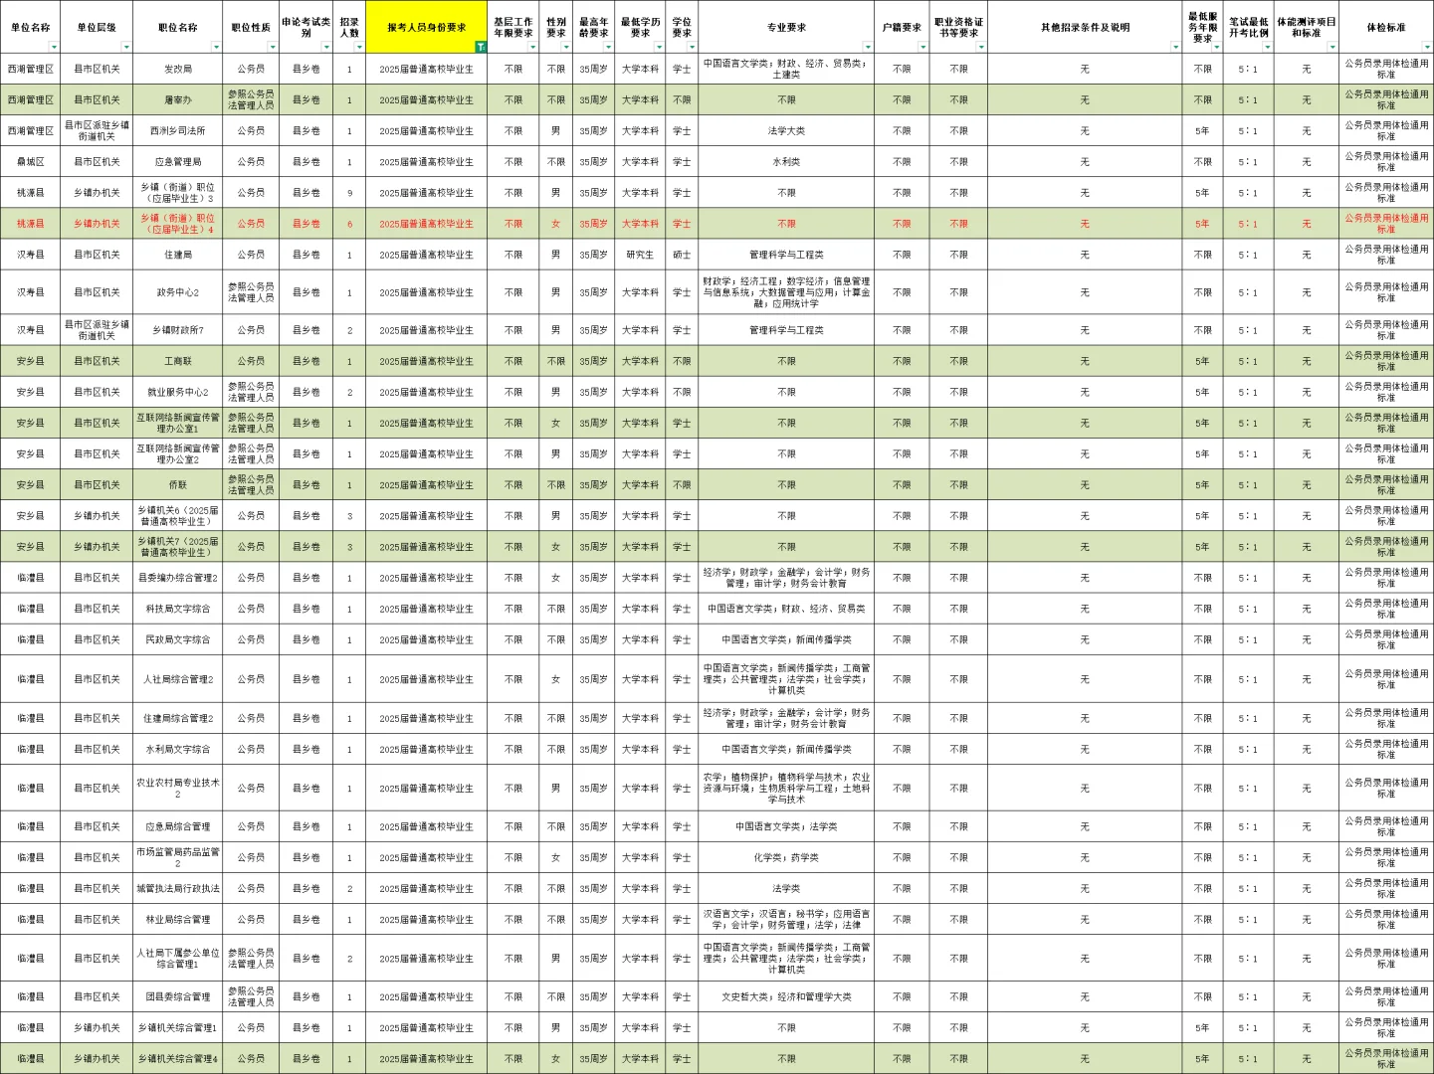The width and height of the screenshot is (1434, 1074).
Task: Select the 研究生 education cell
Action: 640,255
